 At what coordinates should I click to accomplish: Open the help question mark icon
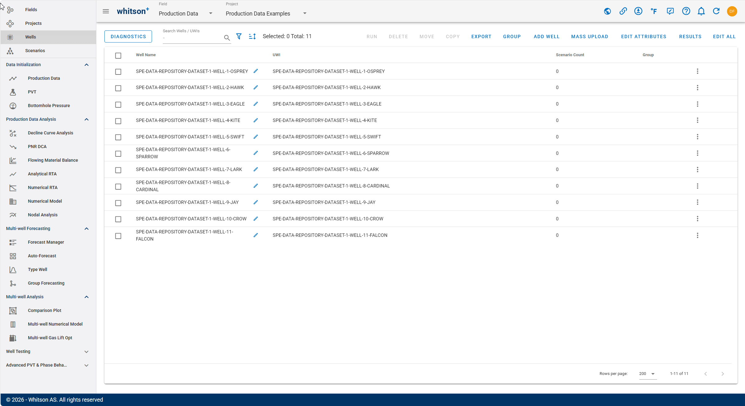tap(686, 11)
